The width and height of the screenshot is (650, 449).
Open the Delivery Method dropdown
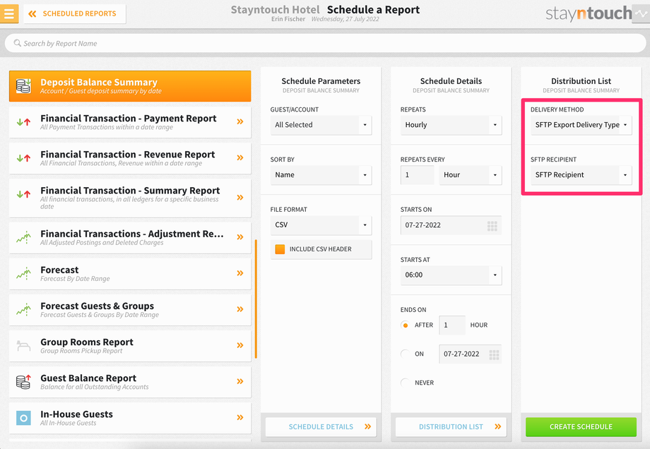pyautogui.click(x=581, y=125)
